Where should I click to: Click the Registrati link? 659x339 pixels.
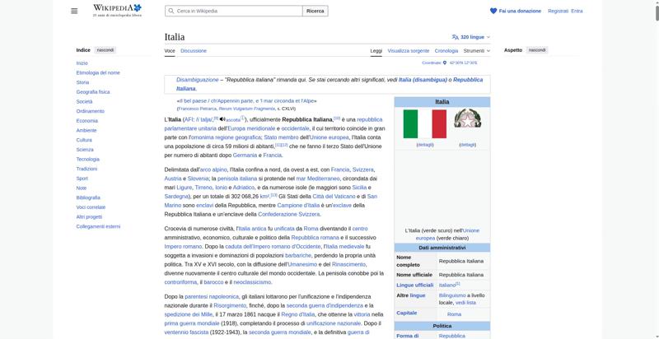[558, 11]
